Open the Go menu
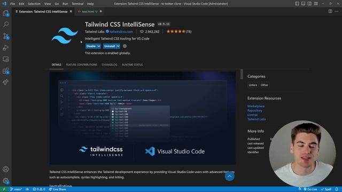The image size is (342, 192). pyautogui.click(x=57, y=4)
